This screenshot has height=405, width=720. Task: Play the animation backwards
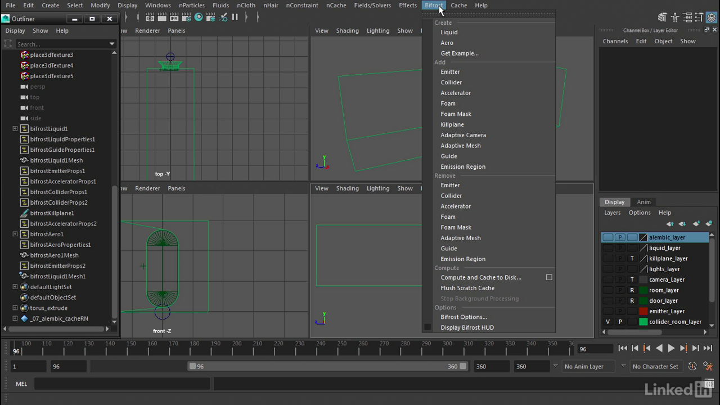659,348
